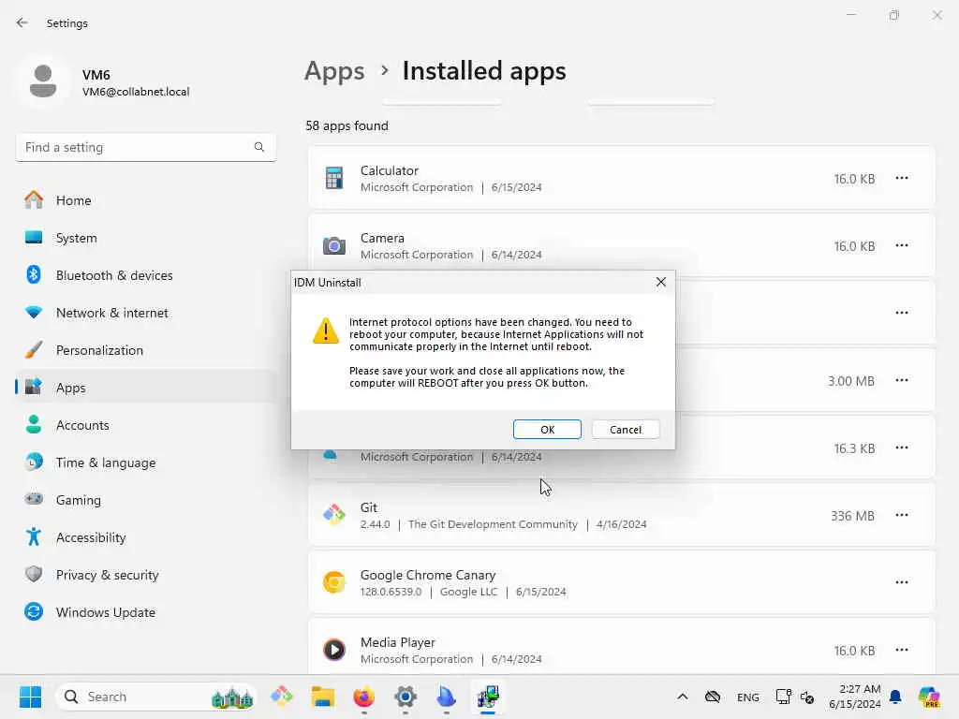Open more options for the 3.00 MB app
Screen dimensions: 959x719
(902, 380)
